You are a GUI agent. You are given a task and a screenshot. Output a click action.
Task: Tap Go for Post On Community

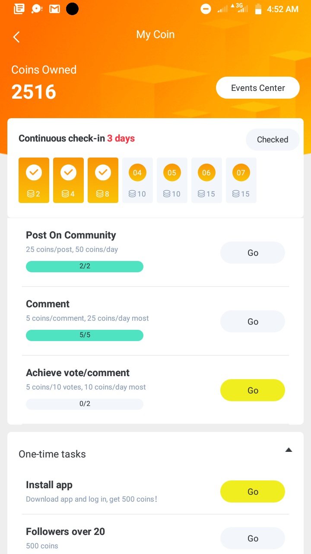tap(253, 253)
